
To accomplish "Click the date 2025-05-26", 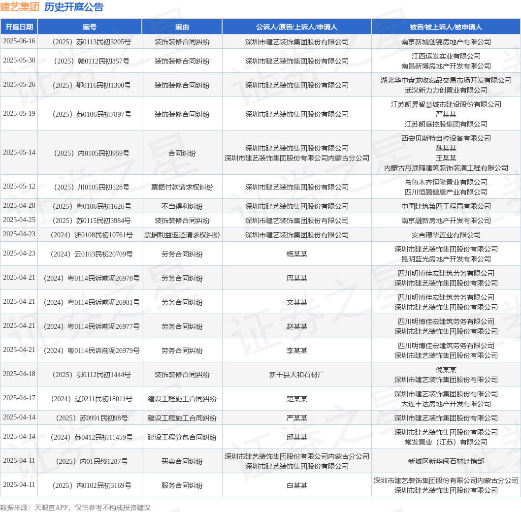I will point(19,85).
